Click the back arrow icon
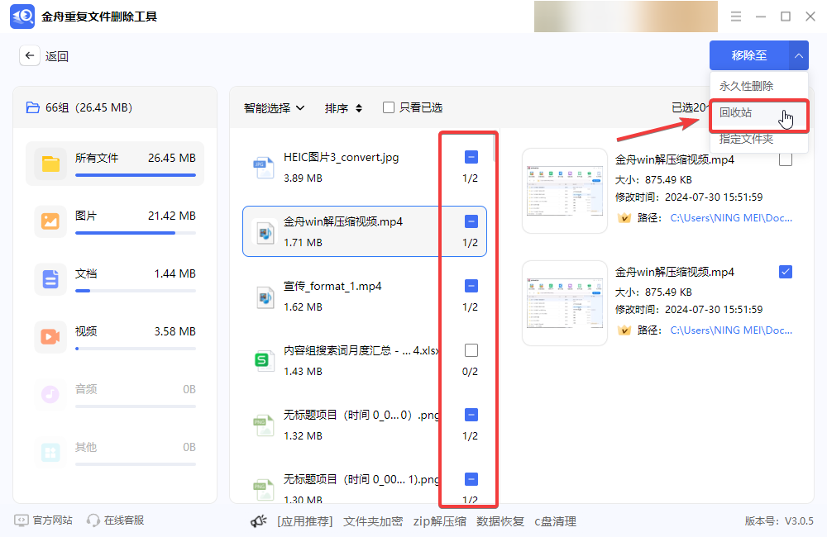 coord(30,55)
